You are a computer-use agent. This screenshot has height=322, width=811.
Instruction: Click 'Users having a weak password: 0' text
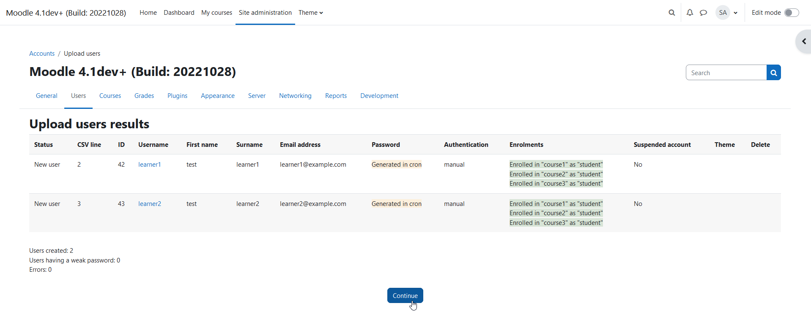click(x=75, y=260)
